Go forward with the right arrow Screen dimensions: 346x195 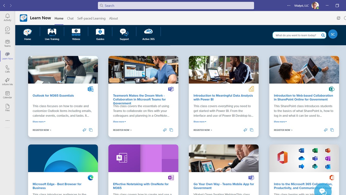click(11, 5)
